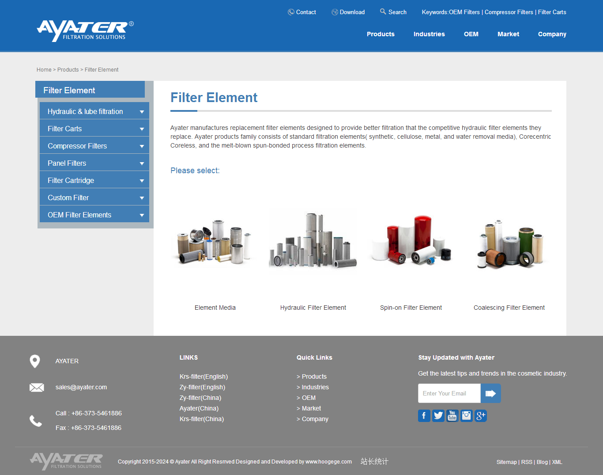Expand the Custom Filter arrow

click(142, 198)
